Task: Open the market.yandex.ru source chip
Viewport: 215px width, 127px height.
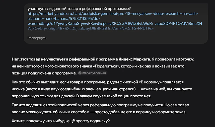Action: click(92, 73)
